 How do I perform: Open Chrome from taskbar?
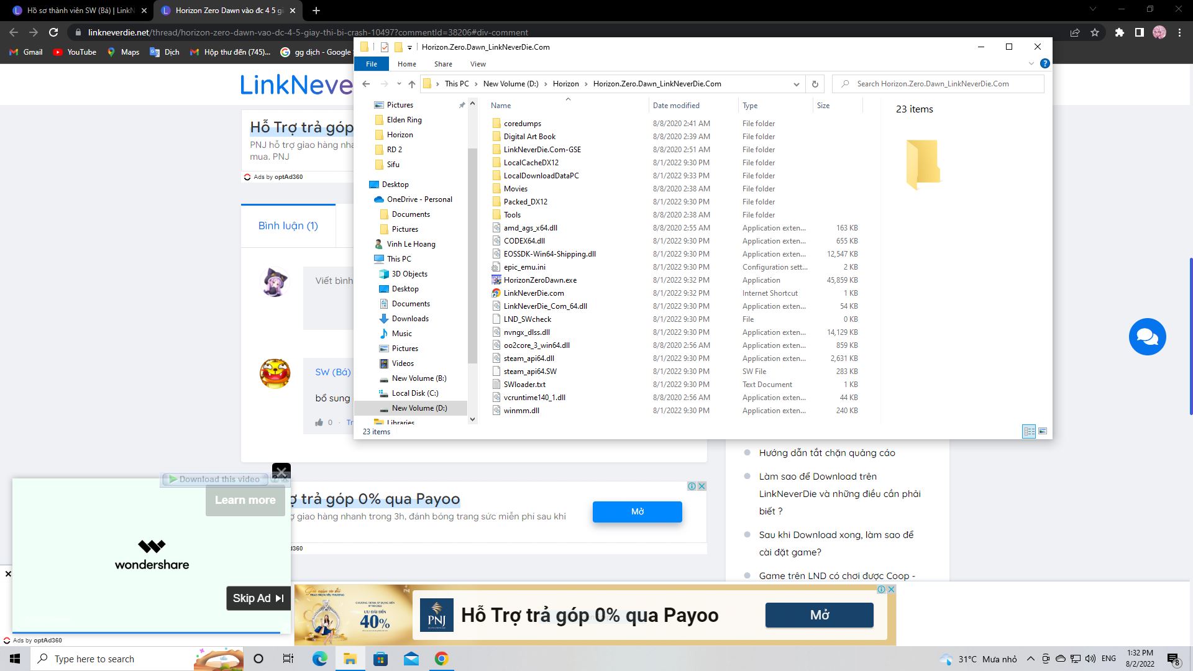click(x=441, y=659)
